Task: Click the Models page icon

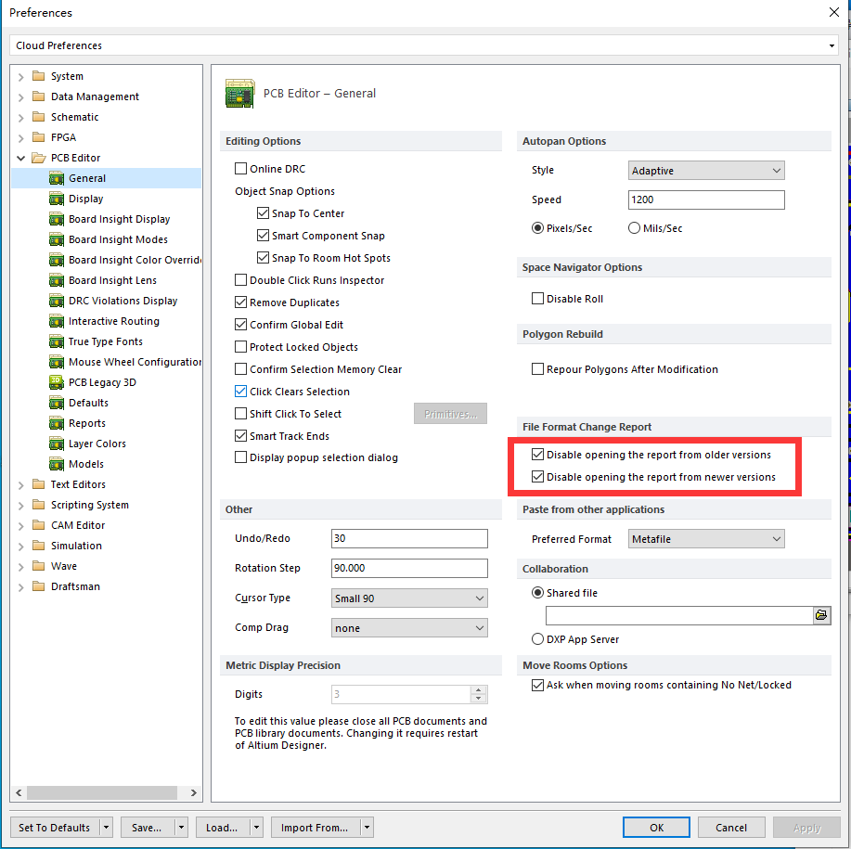Action: click(57, 464)
